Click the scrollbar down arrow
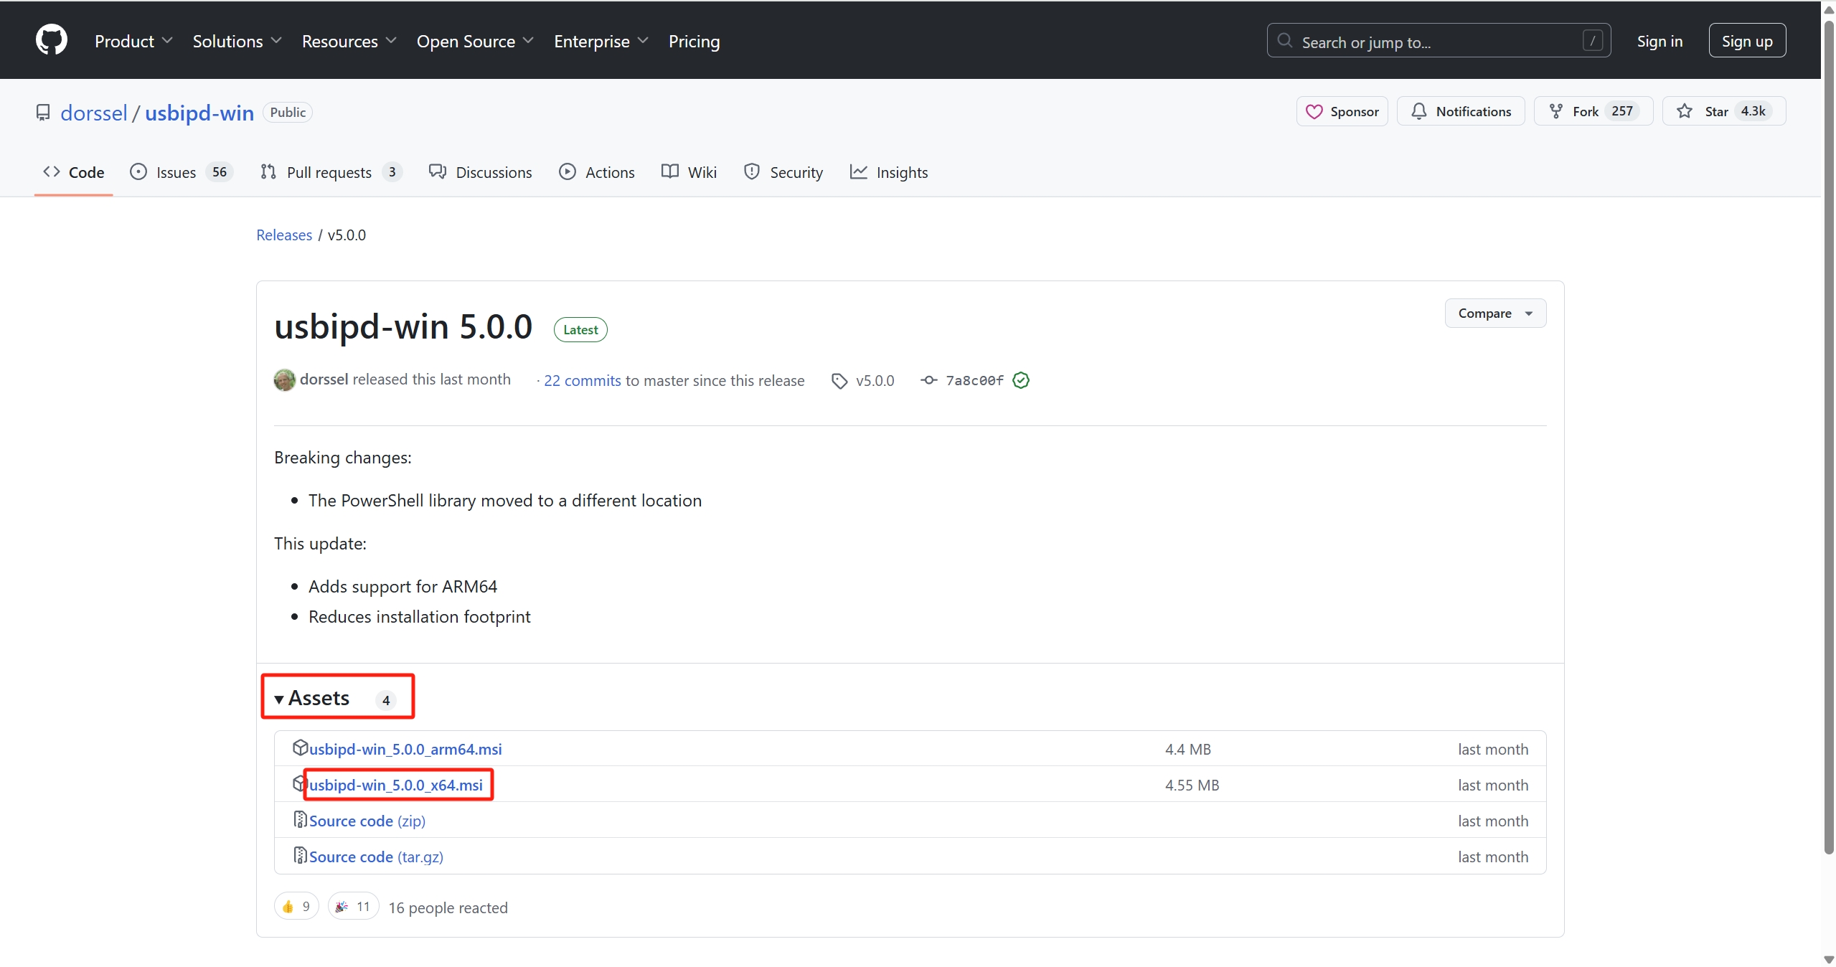 coord(1829,959)
